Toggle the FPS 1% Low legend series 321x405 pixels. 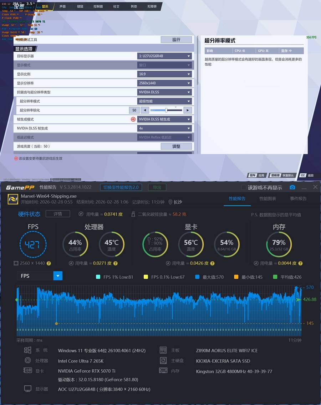[98, 277]
